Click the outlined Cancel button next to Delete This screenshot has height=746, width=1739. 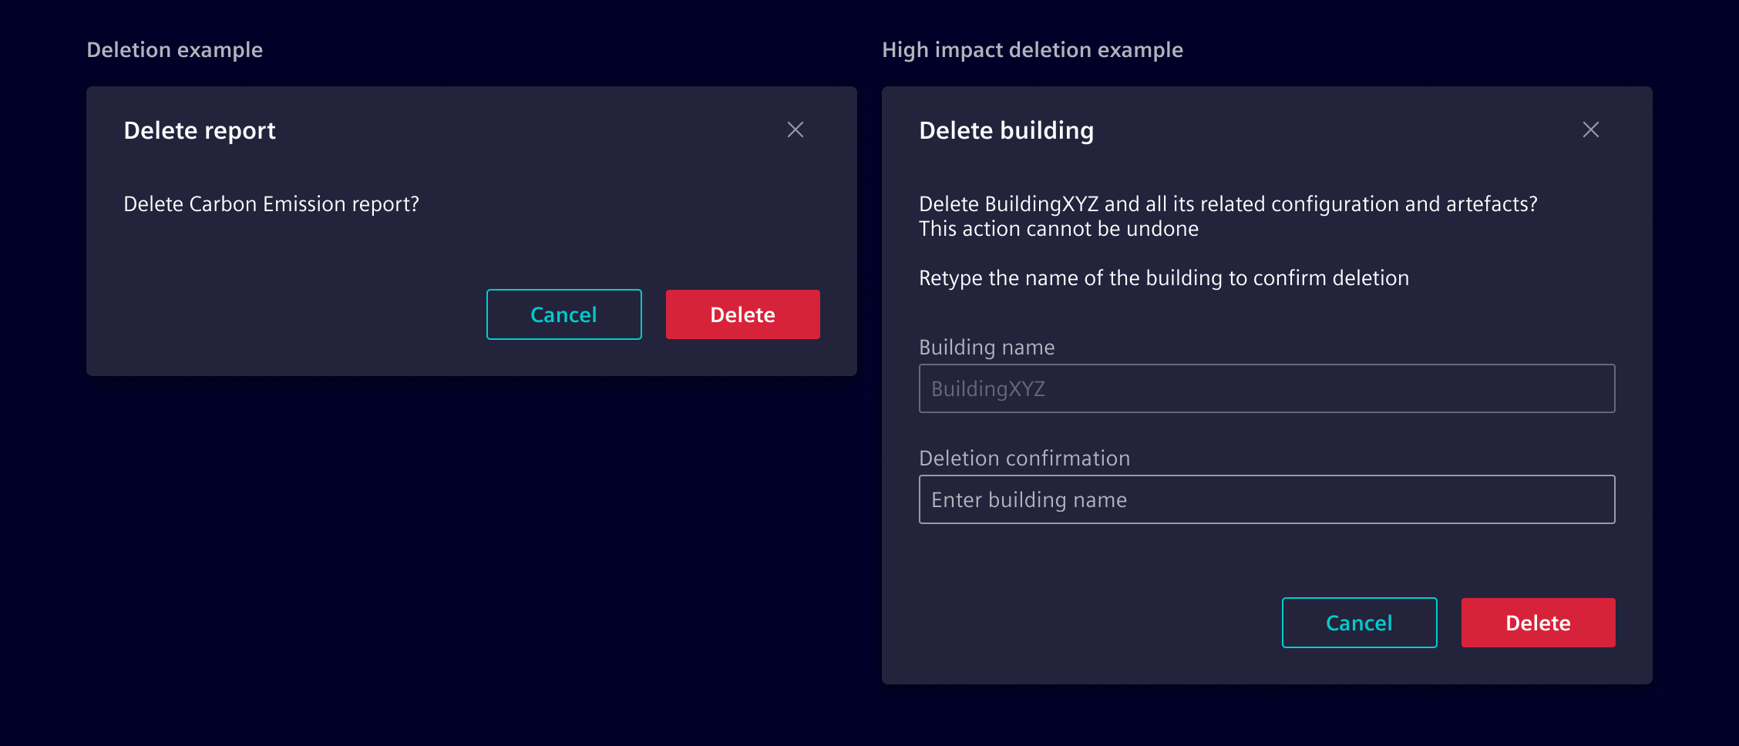point(1359,623)
